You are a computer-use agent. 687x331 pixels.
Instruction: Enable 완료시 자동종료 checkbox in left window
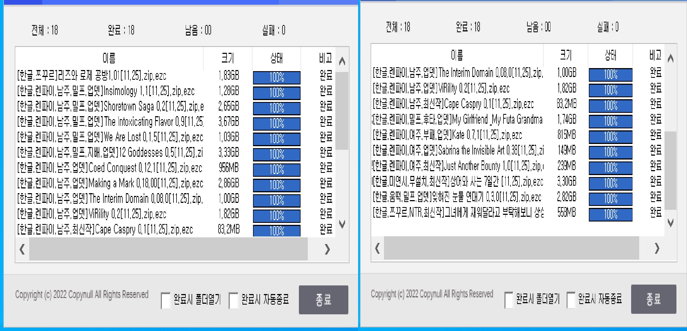[233, 300]
